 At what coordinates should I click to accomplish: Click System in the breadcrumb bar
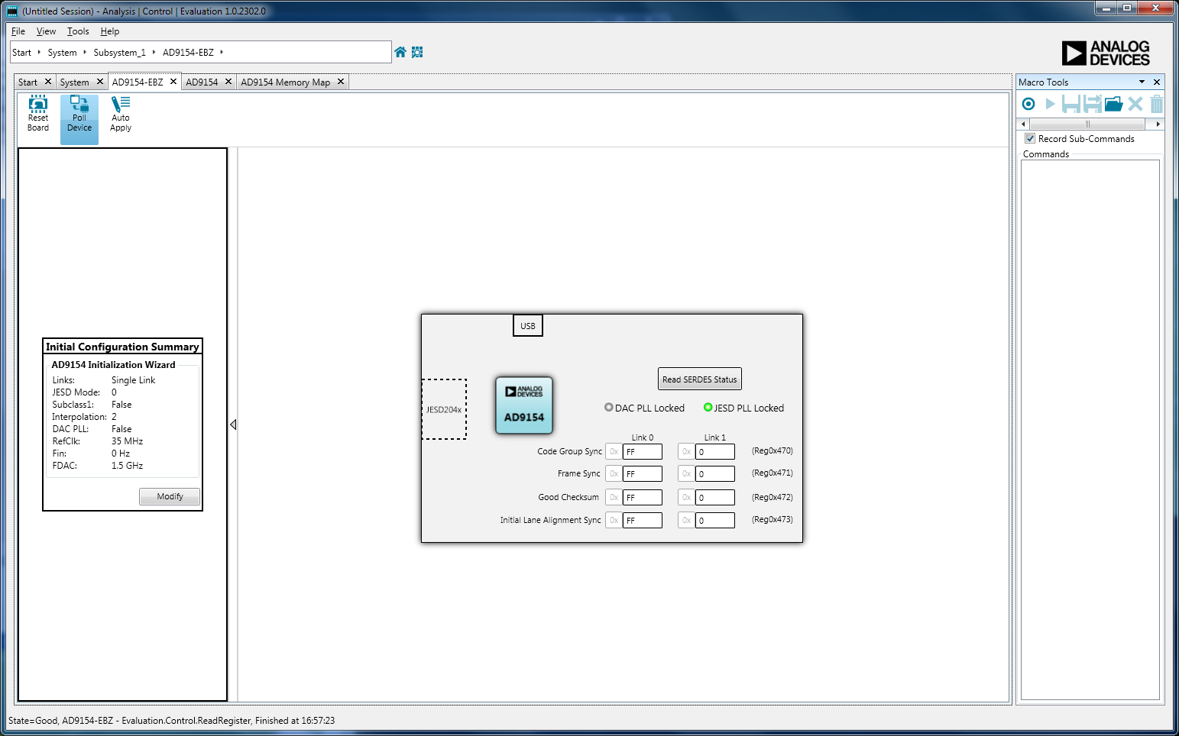coord(62,53)
